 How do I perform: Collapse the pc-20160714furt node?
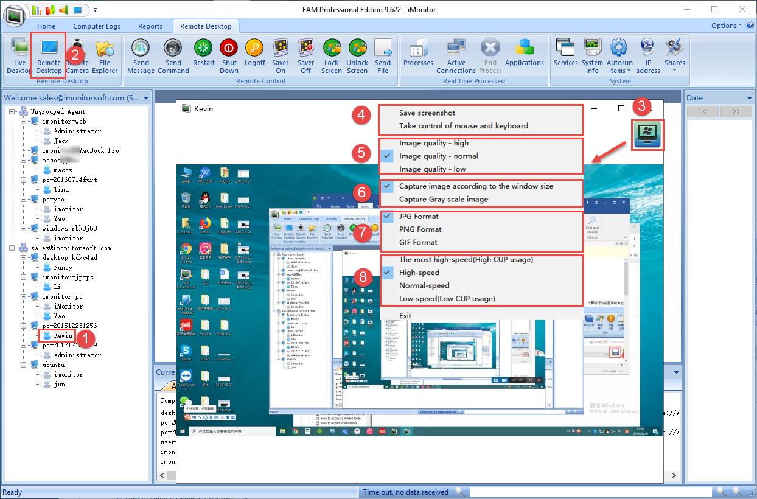[24, 180]
